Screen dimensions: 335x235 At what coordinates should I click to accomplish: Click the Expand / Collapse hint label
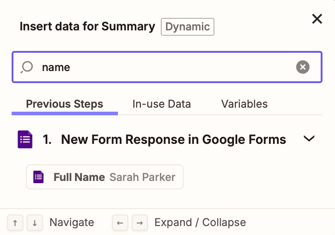[200, 222]
